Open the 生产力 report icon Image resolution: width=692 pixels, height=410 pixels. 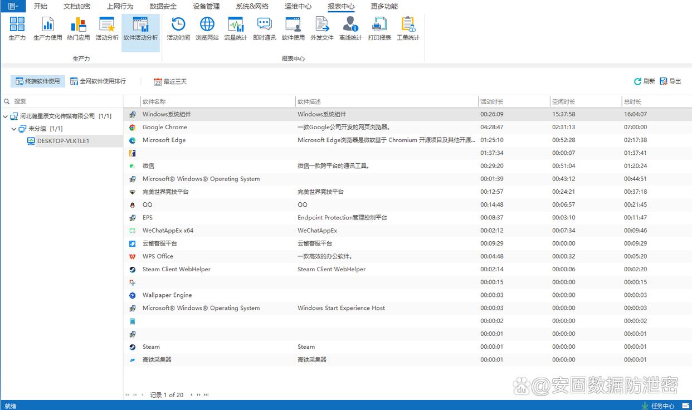coord(17,28)
